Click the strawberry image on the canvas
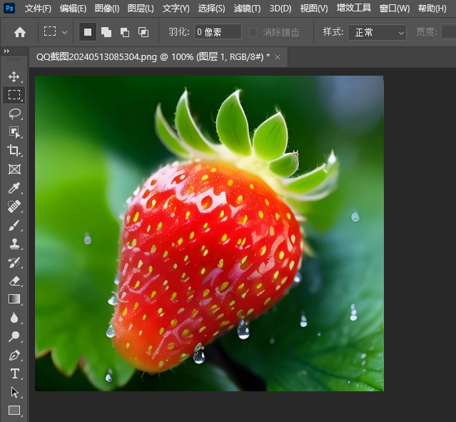The image size is (456, 422). [209, 233]
